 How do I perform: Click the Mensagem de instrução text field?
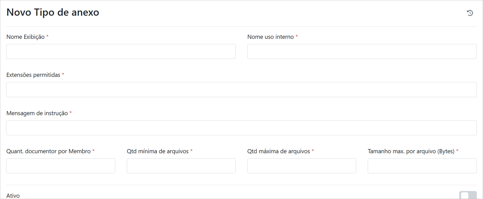[x=241, y=128]
